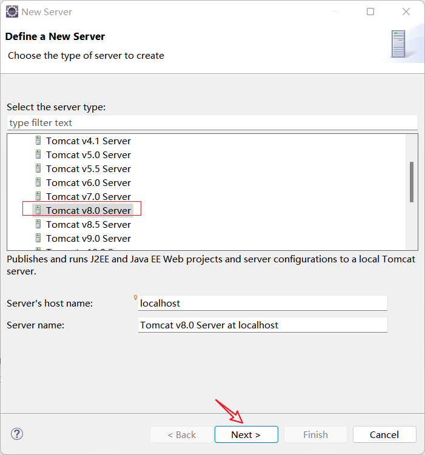
Task: Click the server list vertical scrollbar thumb
Action: pos(411,182)
